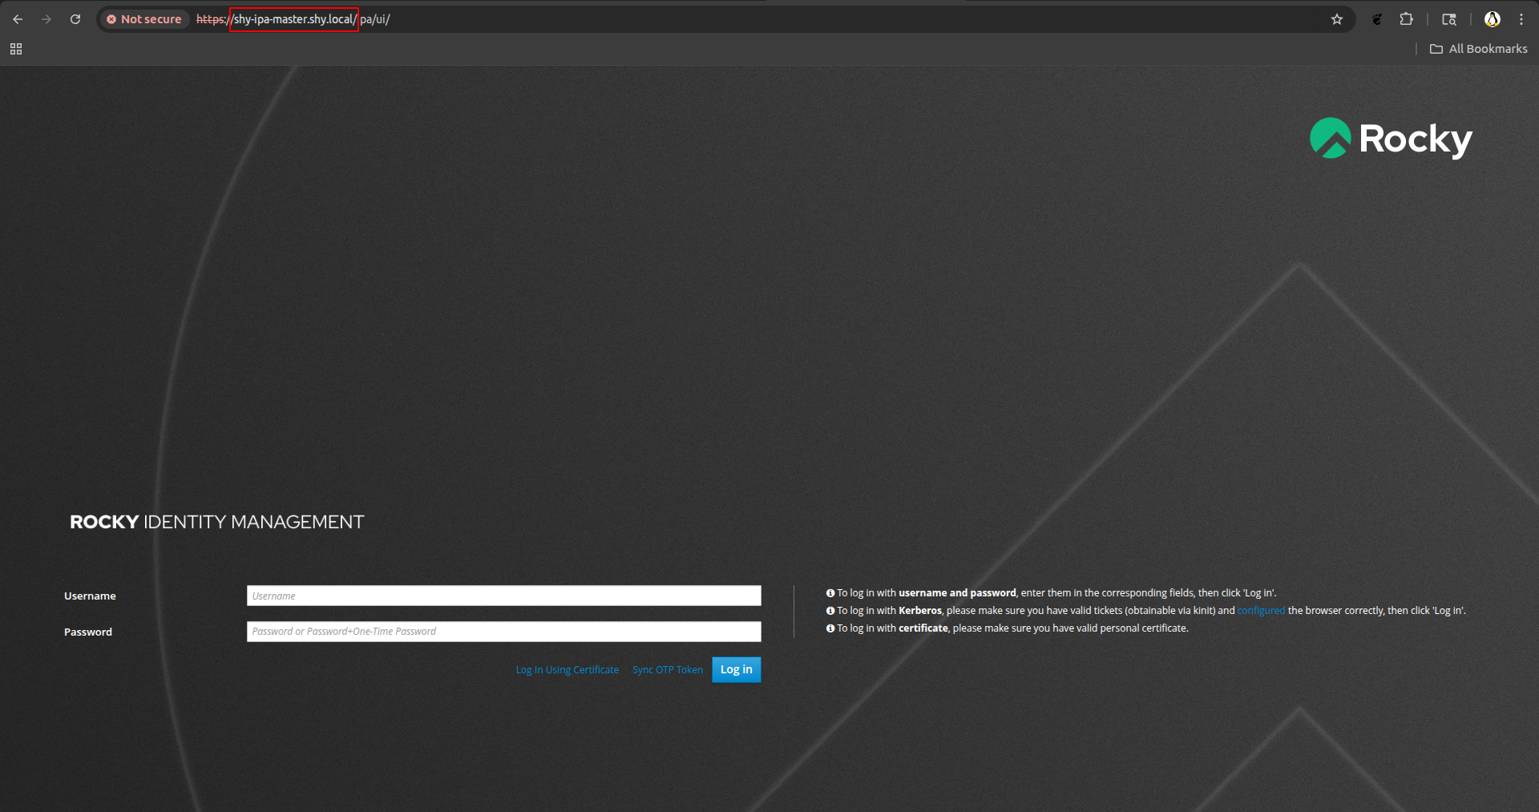Open the Sync OTP Token page
Viewport: 1539px width, 812px height.
667,669
